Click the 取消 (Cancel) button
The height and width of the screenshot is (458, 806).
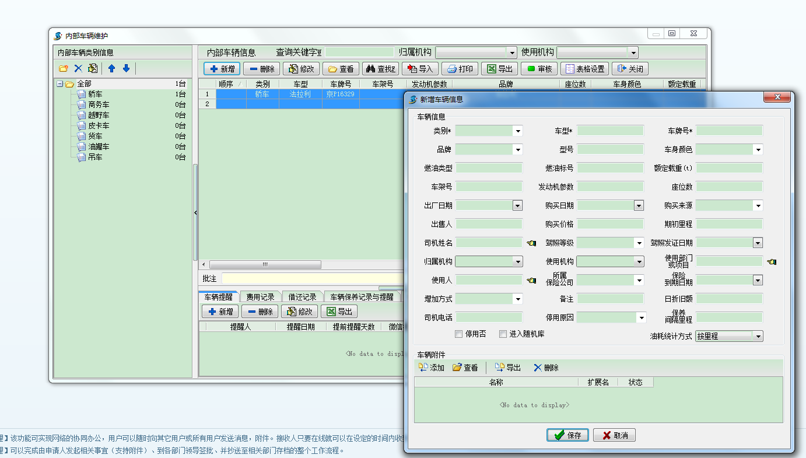point(614,435)
